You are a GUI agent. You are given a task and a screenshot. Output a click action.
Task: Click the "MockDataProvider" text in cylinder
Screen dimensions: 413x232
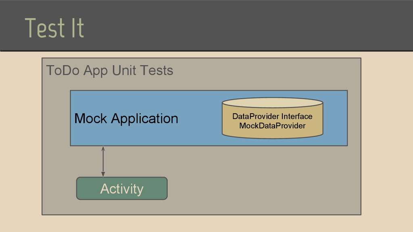tap(272, 126)
